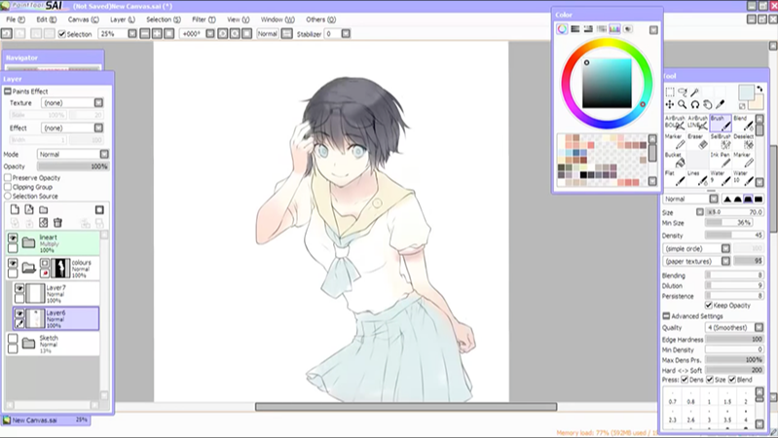Image resolution: width=778 pixels, height=438 pixels.
Task: Click the delete layer trash icon
Action: pyautogui.click(x=57, y=223)
